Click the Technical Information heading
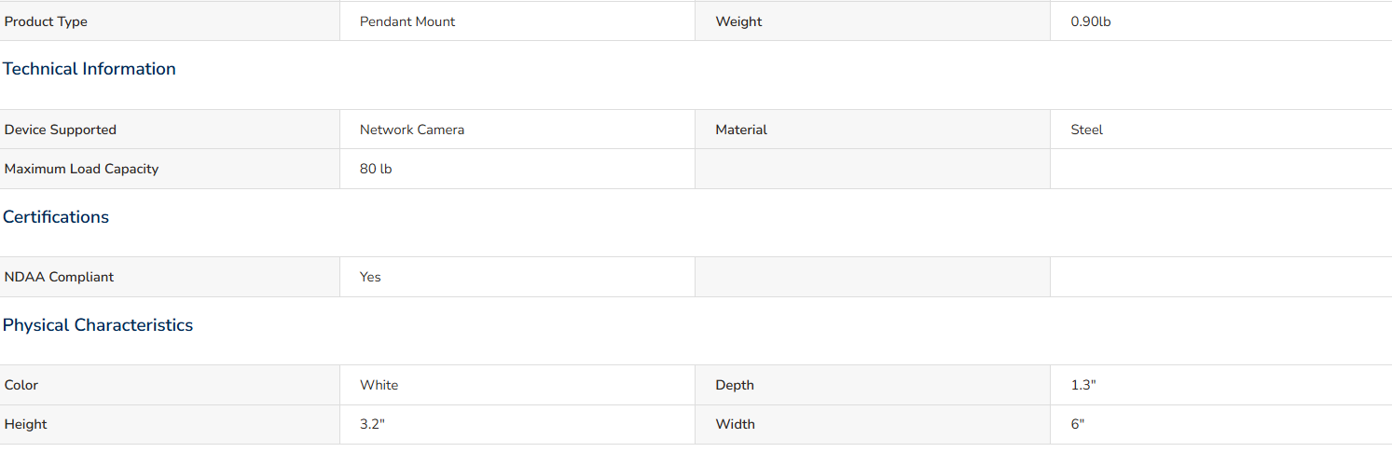This screenshot has width=1392, height=452. click(x=90, y=69)
